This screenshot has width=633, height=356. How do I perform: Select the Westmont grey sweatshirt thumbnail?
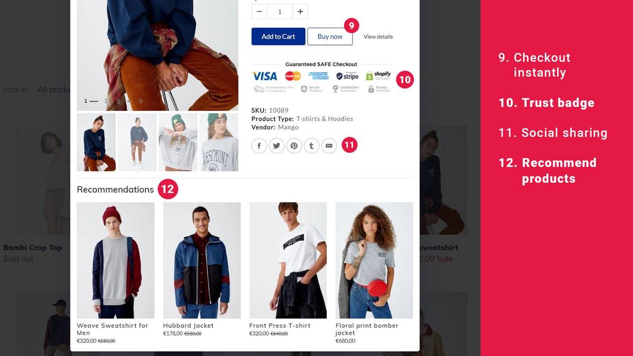[x=219, y=142]
